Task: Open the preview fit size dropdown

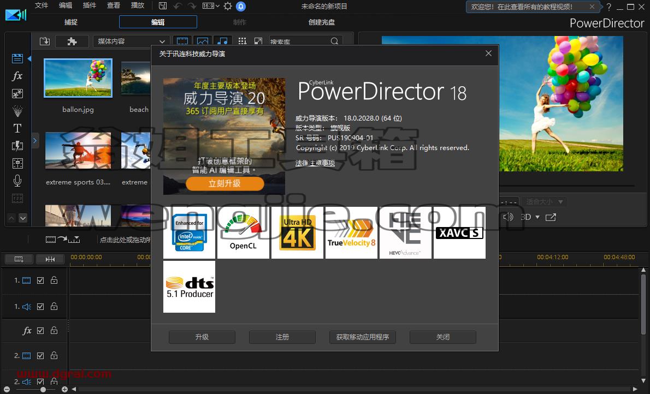Action: (x=544, y=202)
